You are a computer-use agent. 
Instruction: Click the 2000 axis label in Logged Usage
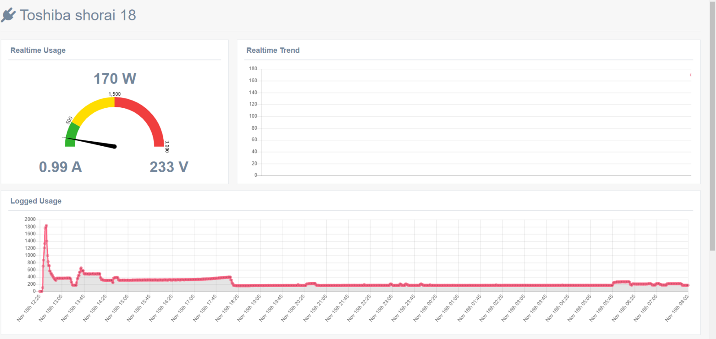click(30, 219)
